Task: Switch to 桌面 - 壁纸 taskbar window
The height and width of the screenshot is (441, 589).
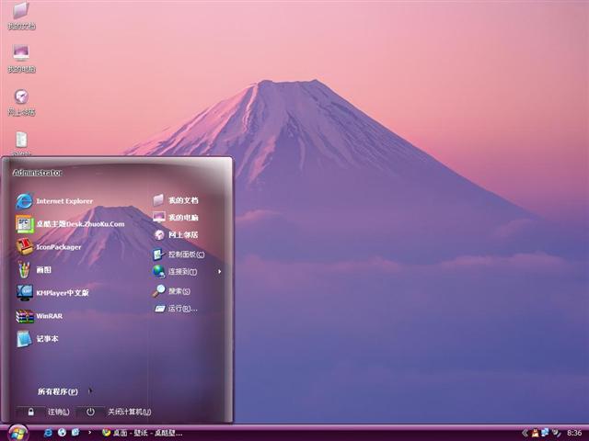Action: (x=142, y=433)
